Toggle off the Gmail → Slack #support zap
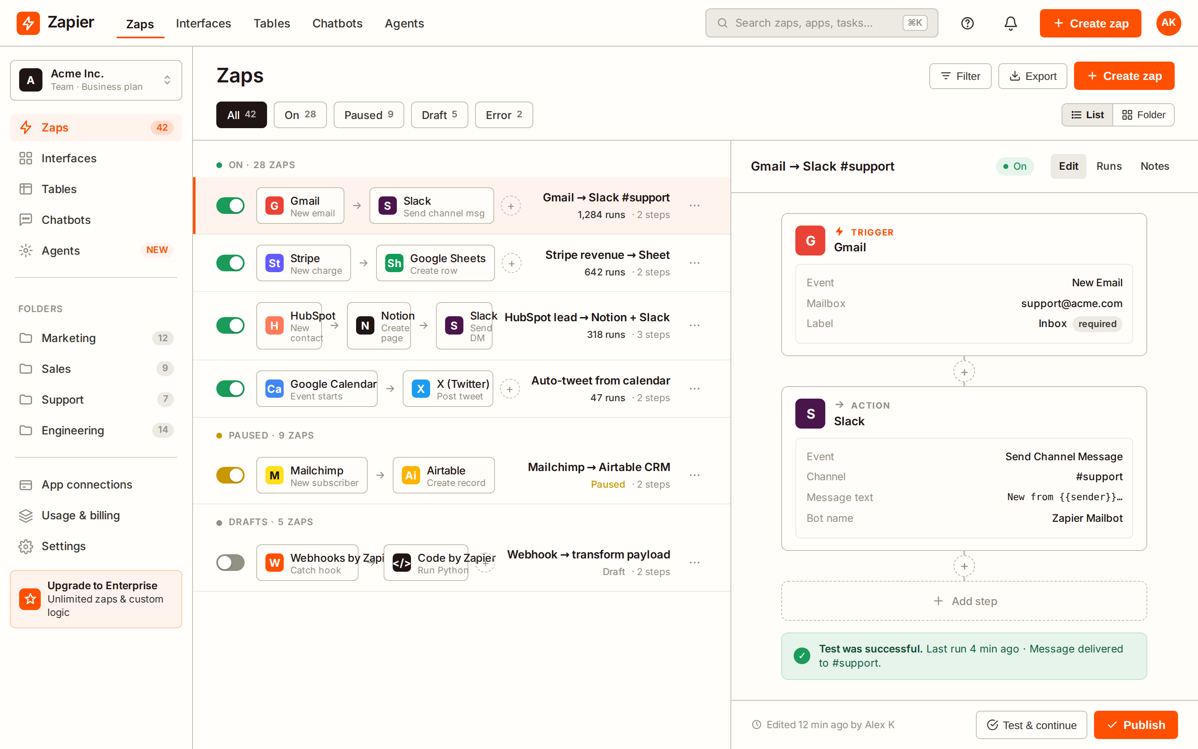 (230, 206)
